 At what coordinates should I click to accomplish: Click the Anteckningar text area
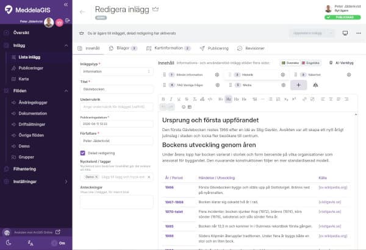click(x=117, y=202)
